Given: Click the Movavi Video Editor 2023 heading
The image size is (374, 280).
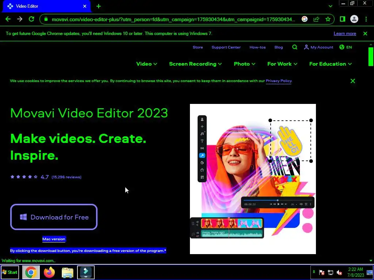Looking at the screenshot, I should (89, 113).
